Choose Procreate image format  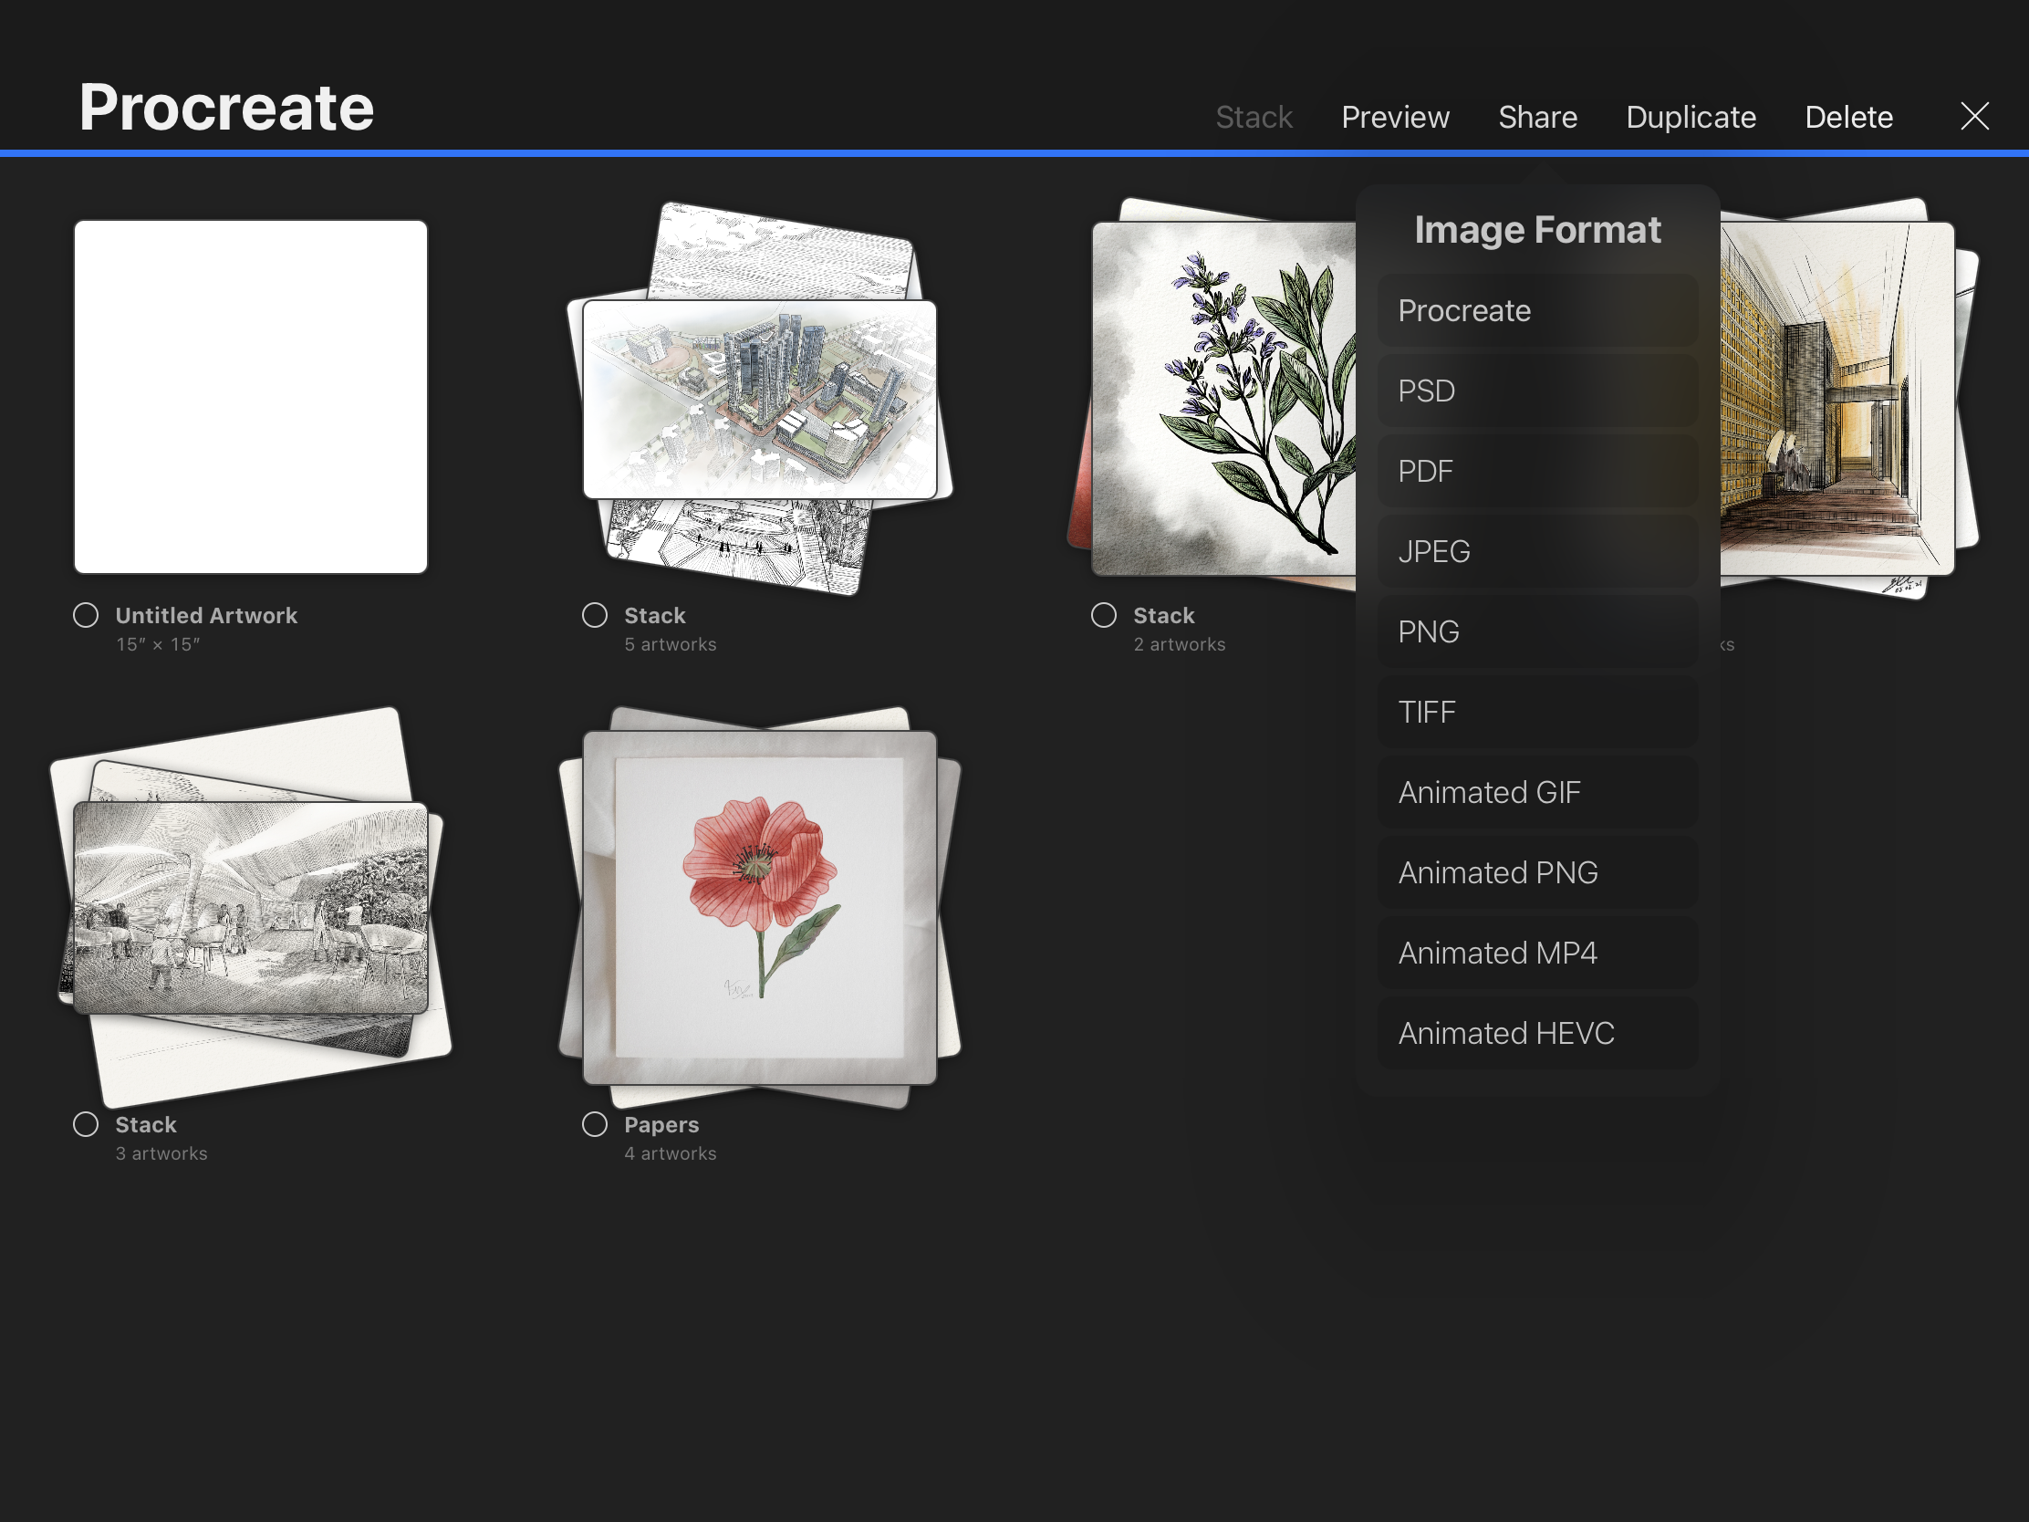click(x=1537, y=311)
